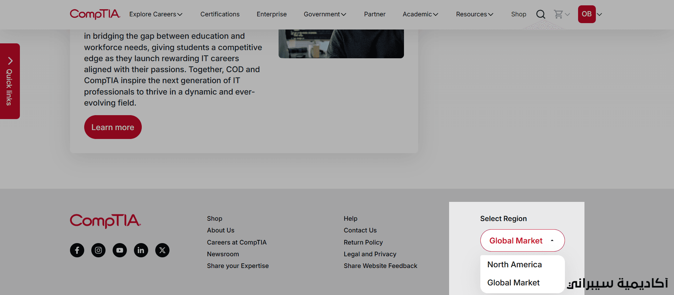Go to Shop in the top navigation
This screenshot has width=674, height=295.
tap(519, 14)
